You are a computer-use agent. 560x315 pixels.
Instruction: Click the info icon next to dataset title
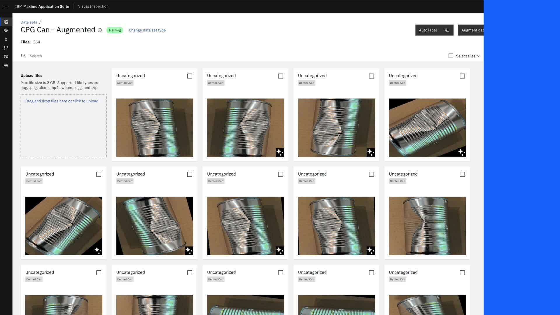(x=100, y=30)
